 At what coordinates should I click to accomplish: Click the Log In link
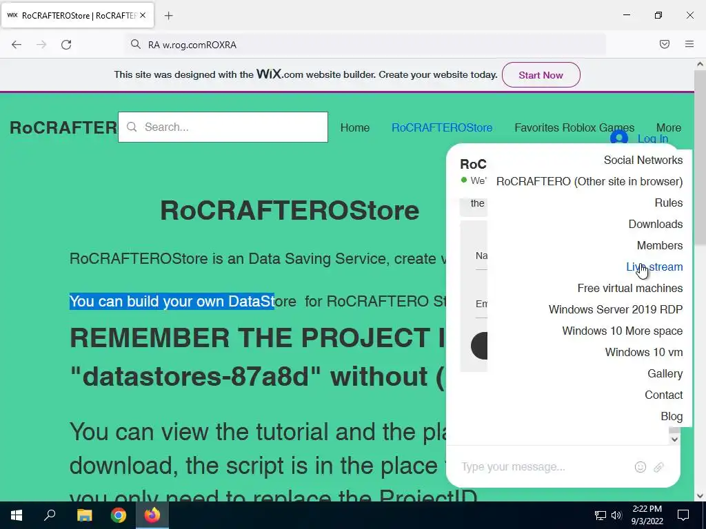tap(653, 138)
